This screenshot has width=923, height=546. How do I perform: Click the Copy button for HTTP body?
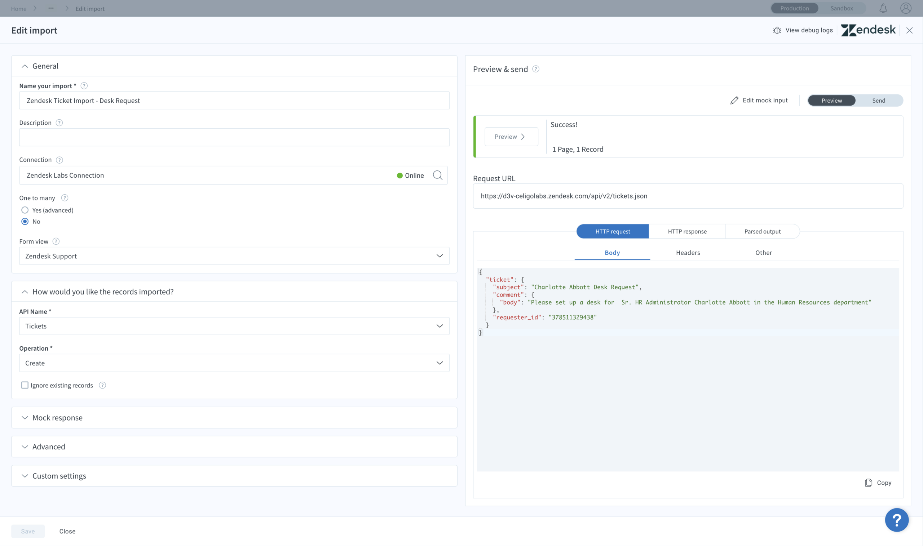coord(878,482)
